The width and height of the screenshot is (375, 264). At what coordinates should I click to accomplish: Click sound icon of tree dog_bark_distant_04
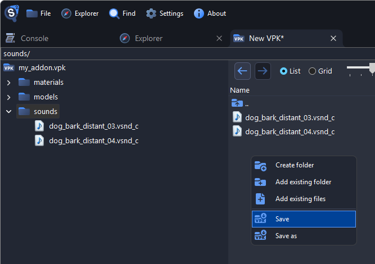(39, 141)
